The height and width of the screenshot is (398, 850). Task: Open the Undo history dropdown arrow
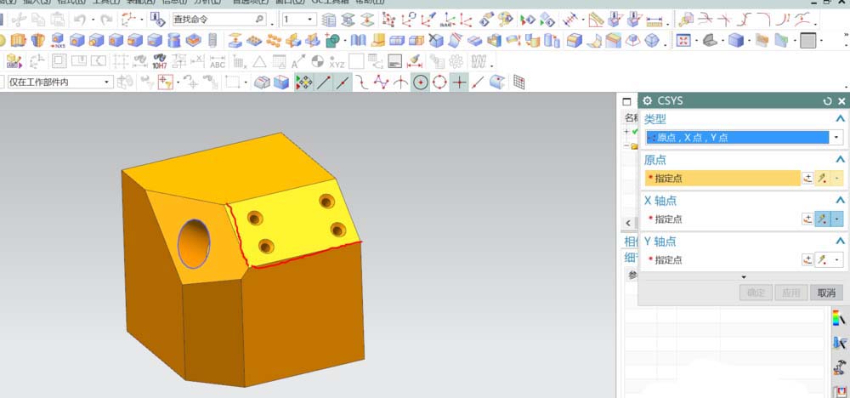pos(93,20)
